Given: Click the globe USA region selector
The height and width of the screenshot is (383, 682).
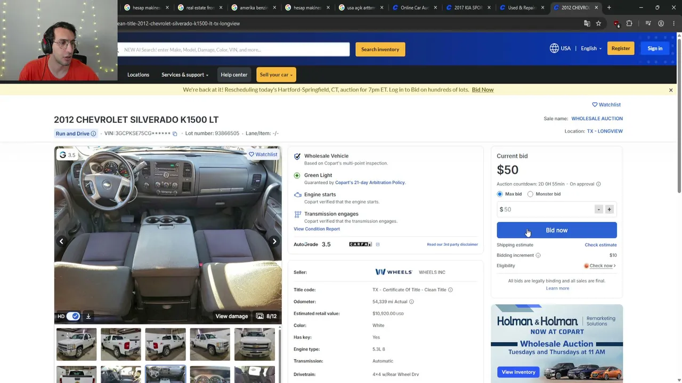Looking at the screenshot, I should pyautogui.click(x=560, y=48).
